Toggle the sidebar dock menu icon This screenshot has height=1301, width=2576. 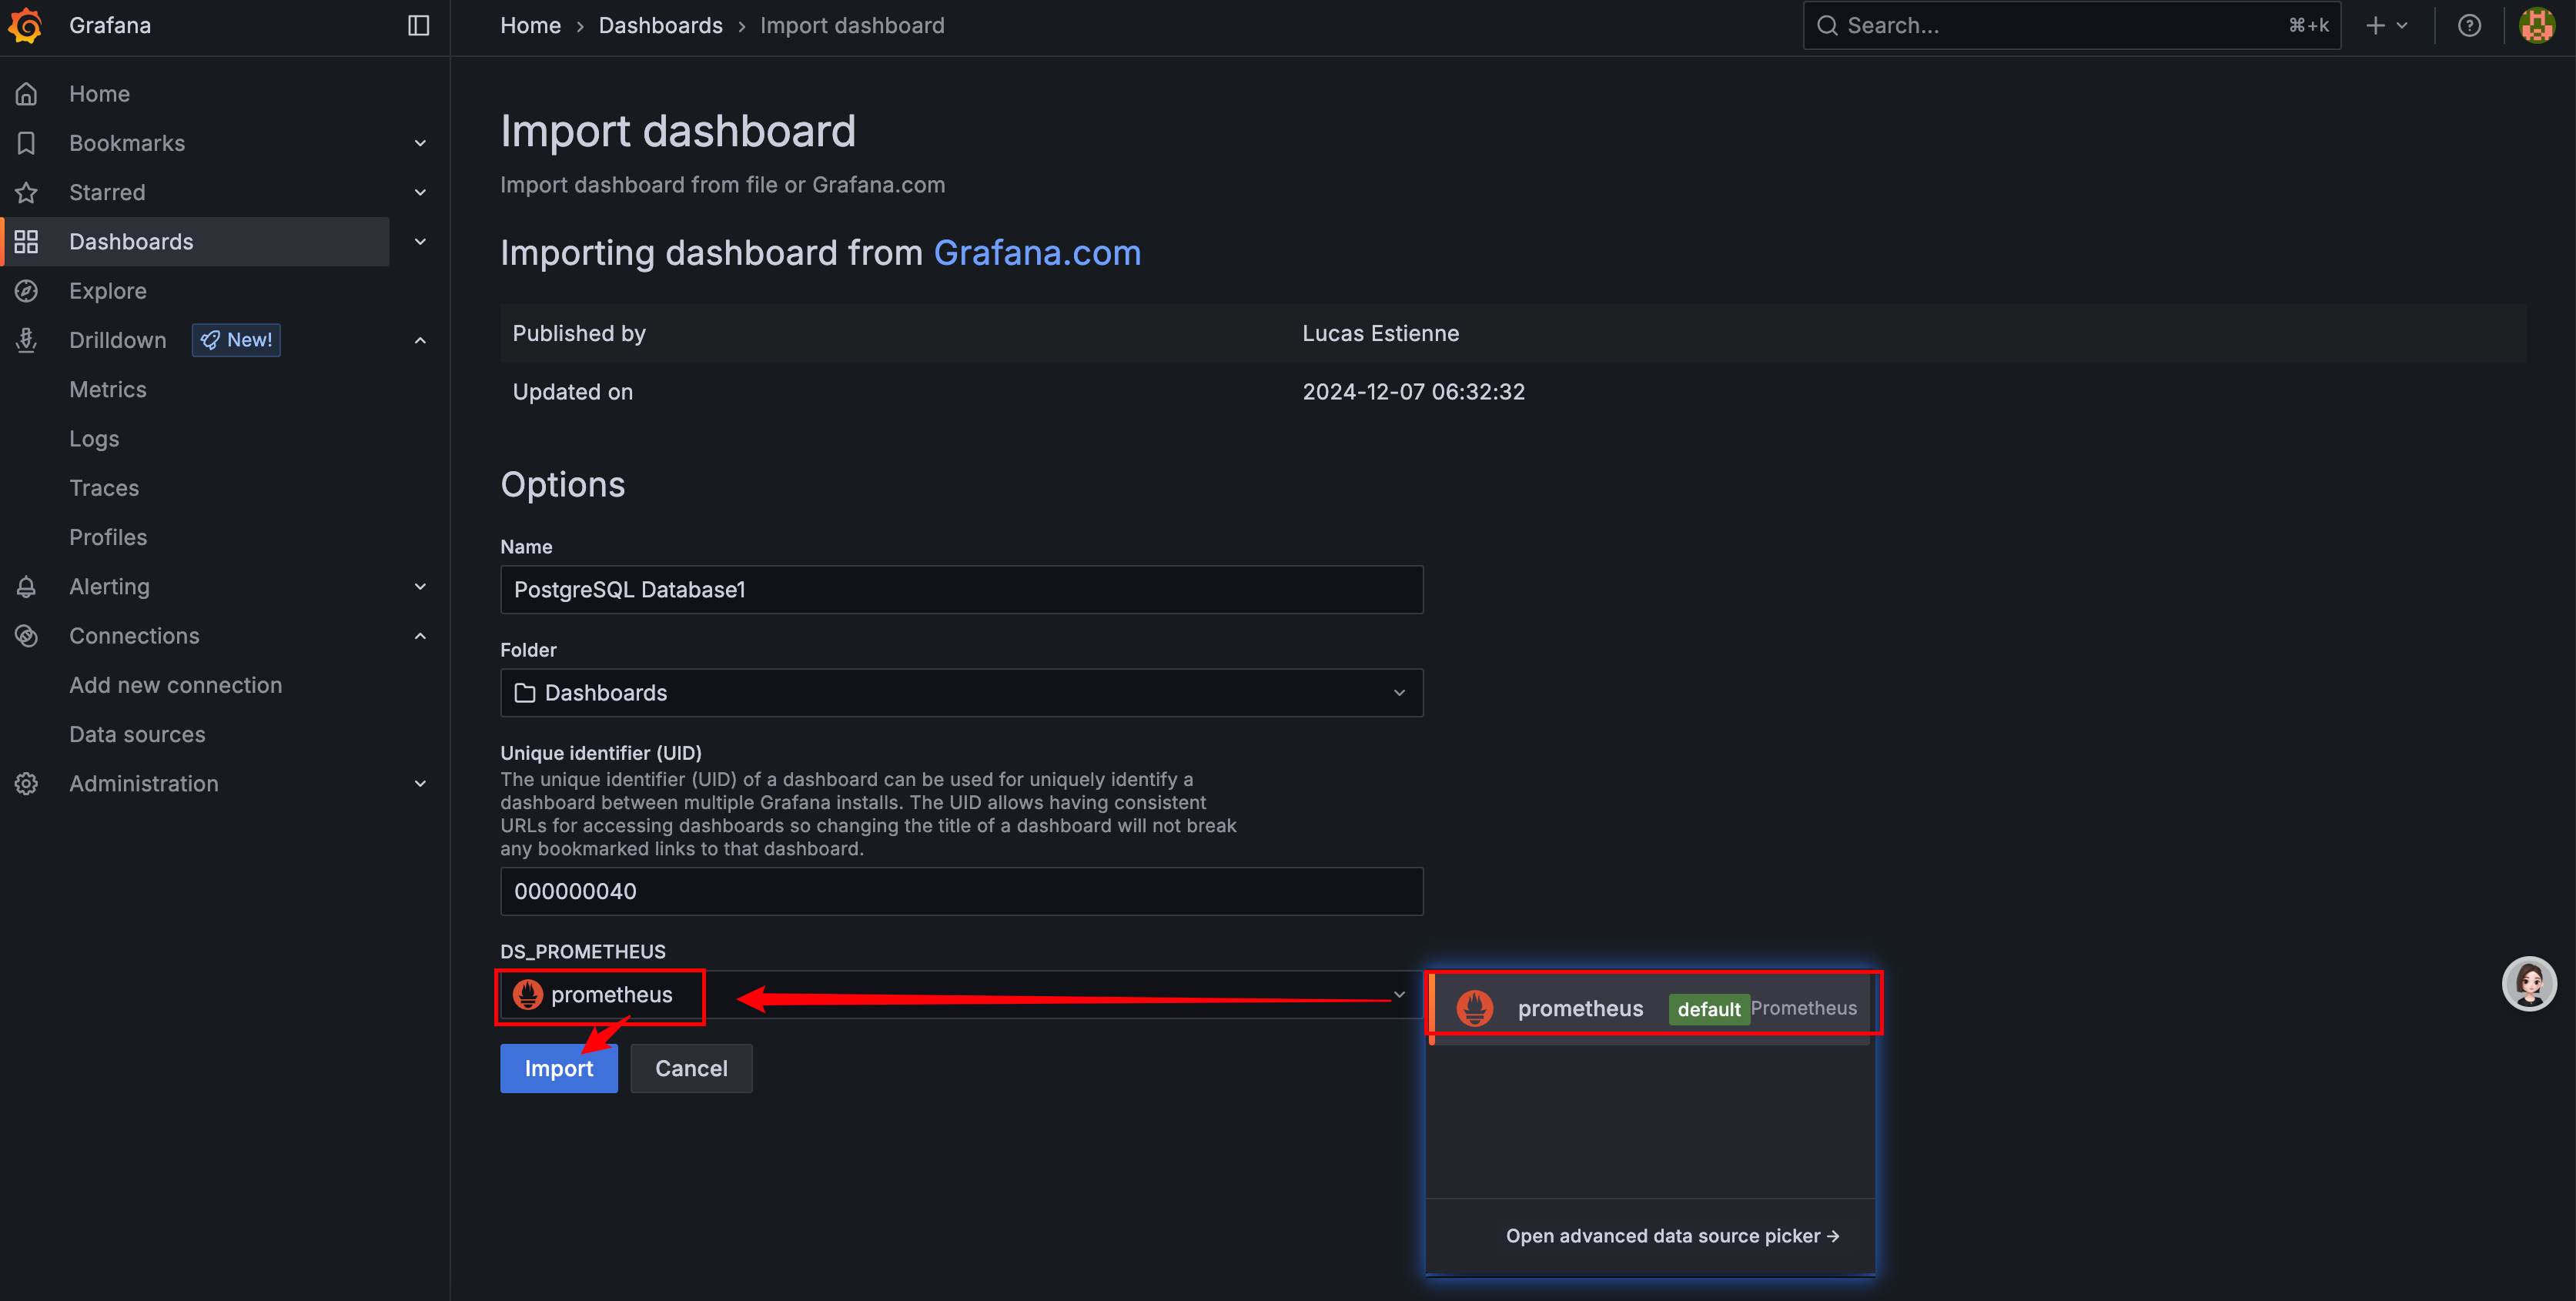tap(419, 26)
